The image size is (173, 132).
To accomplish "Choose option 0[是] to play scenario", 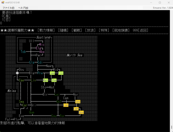I will click(x=6, y=16).
